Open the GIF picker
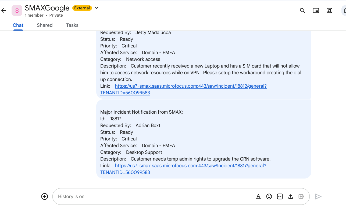346x208 pixels. click(x=280, y=196)
